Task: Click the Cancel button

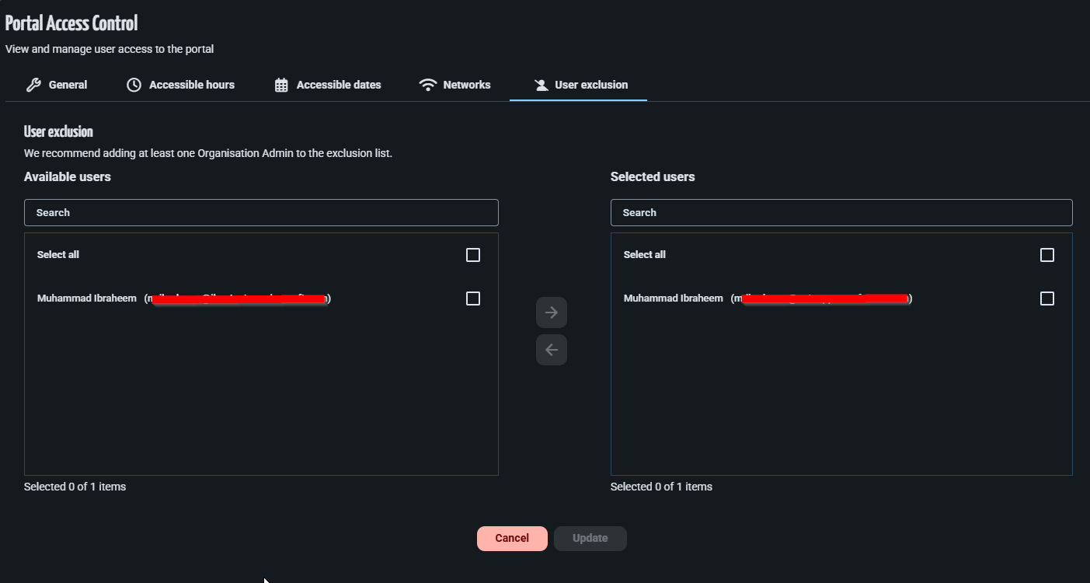Action: click(x=512, y=539)
